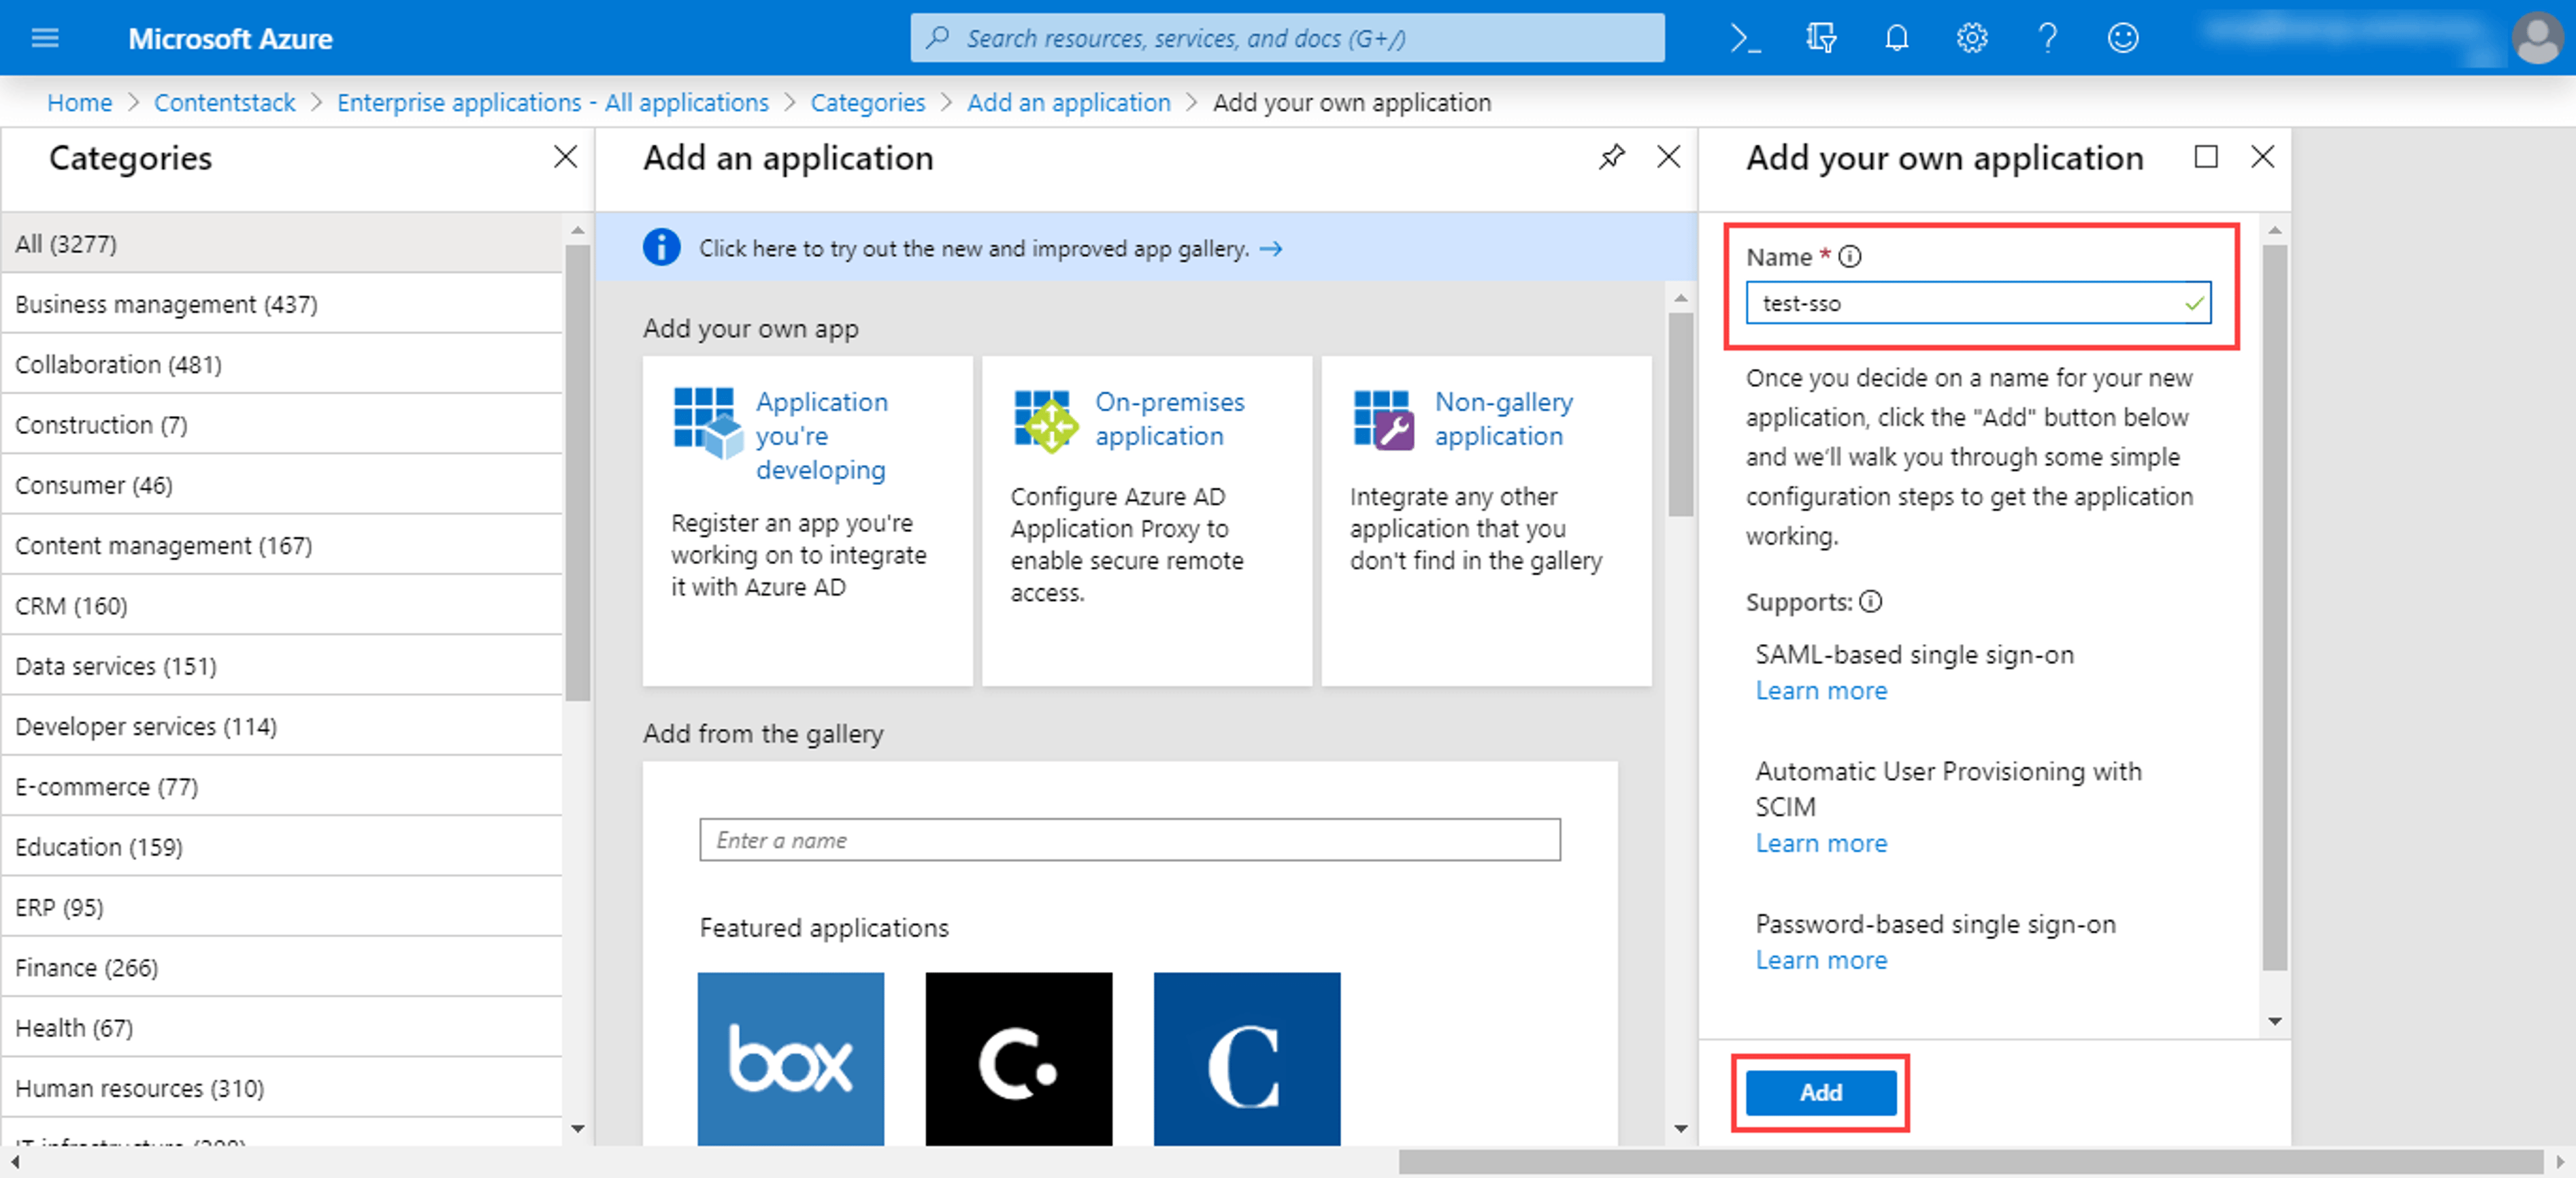
Task: Select the E-commerce (77) category
Action: tap(282, 786)
